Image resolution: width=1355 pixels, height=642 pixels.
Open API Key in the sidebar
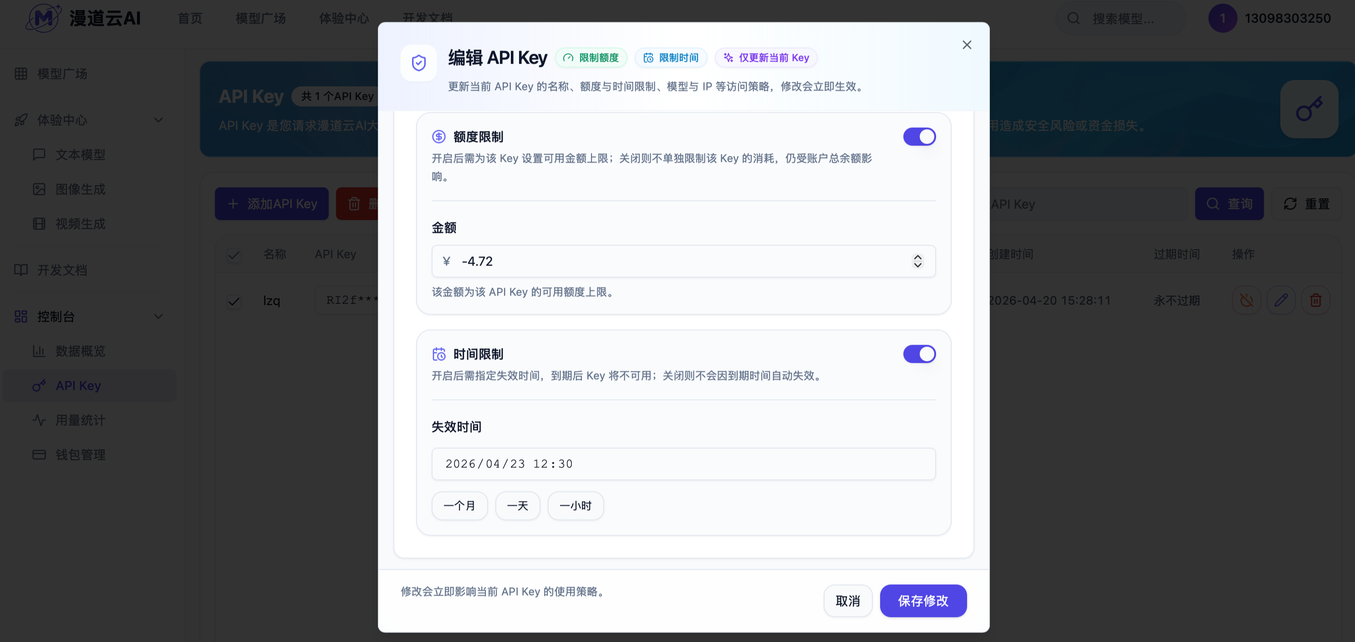[90, 386]
